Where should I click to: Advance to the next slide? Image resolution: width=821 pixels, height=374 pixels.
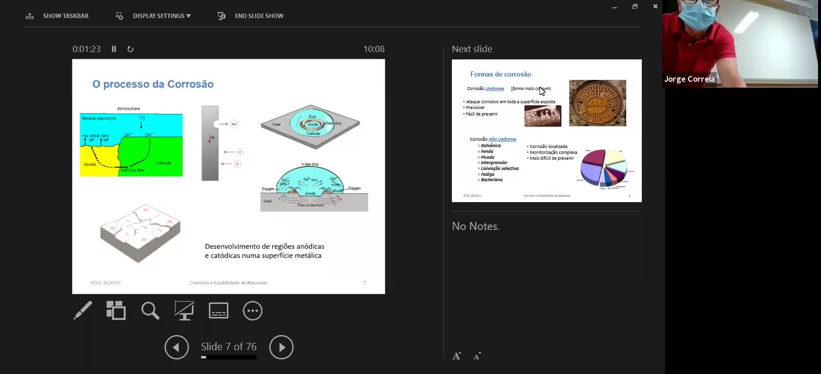281,347
